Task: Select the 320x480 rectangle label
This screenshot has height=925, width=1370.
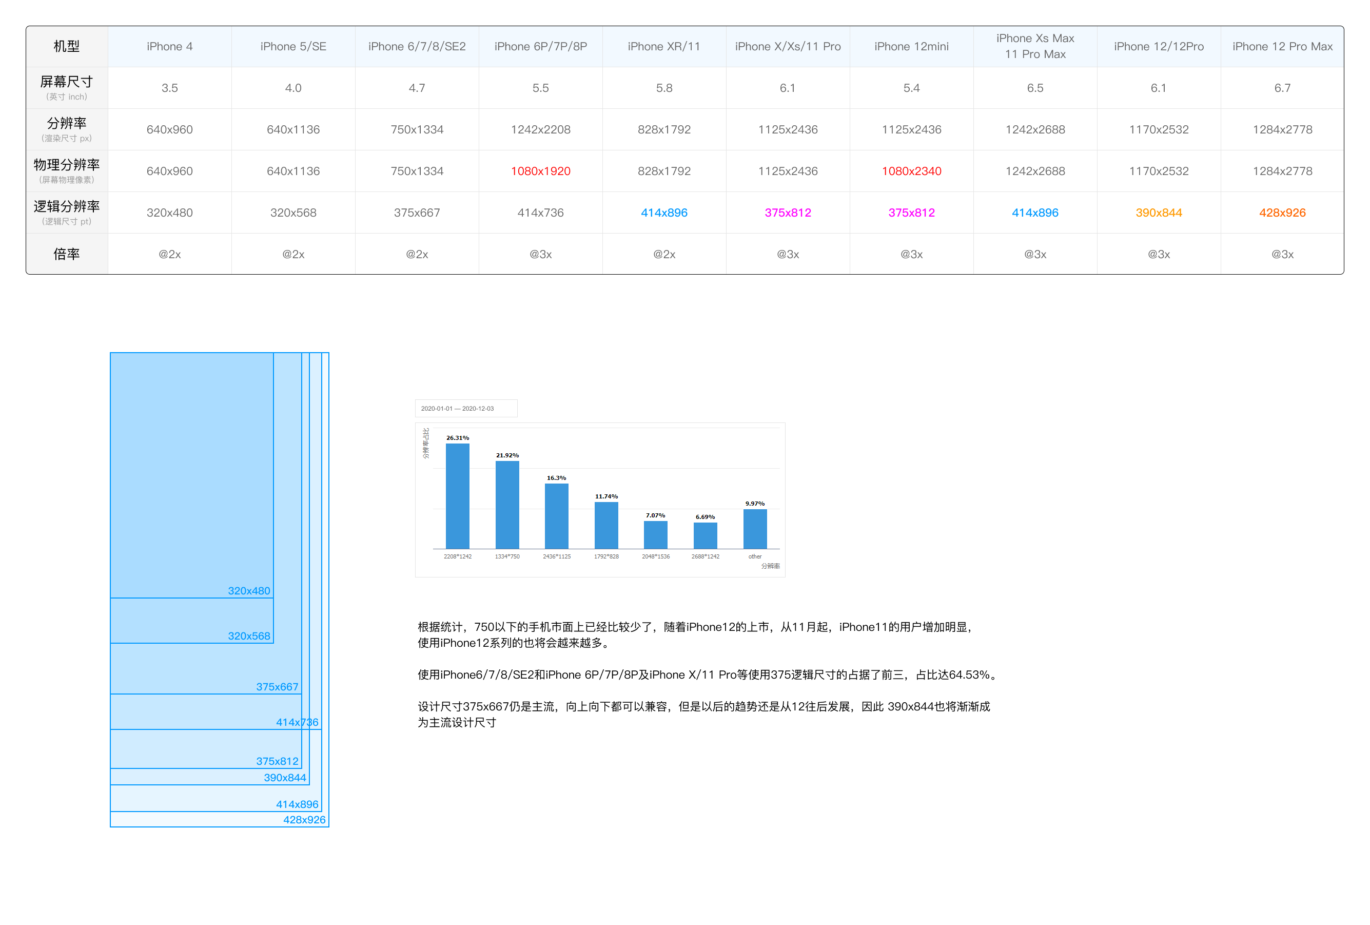Action: (x=249, y=590)
